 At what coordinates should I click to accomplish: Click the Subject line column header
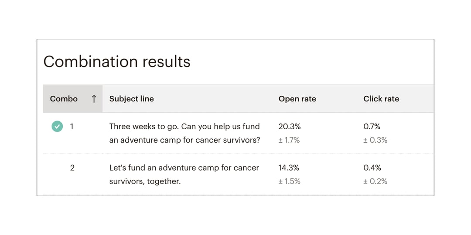[131, 99]
